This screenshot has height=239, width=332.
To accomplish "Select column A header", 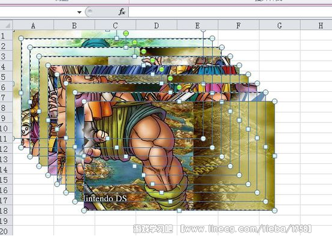I will (33, 25).
